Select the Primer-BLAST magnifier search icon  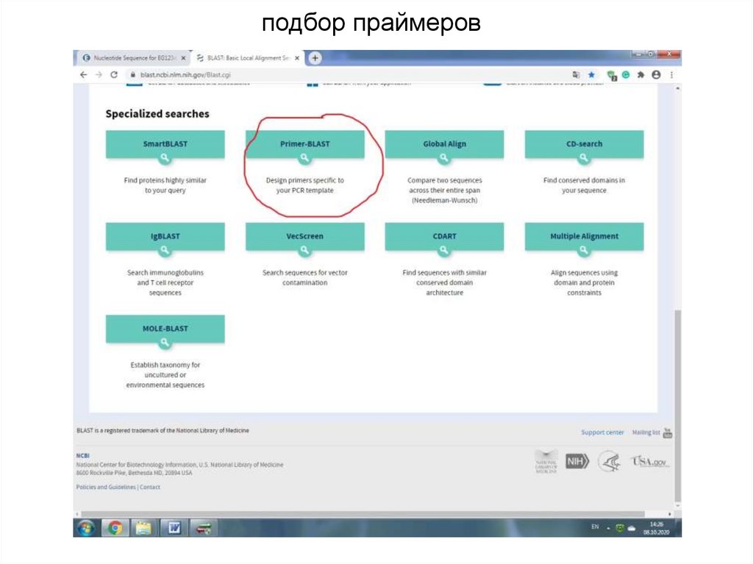[x=304, y=157]
